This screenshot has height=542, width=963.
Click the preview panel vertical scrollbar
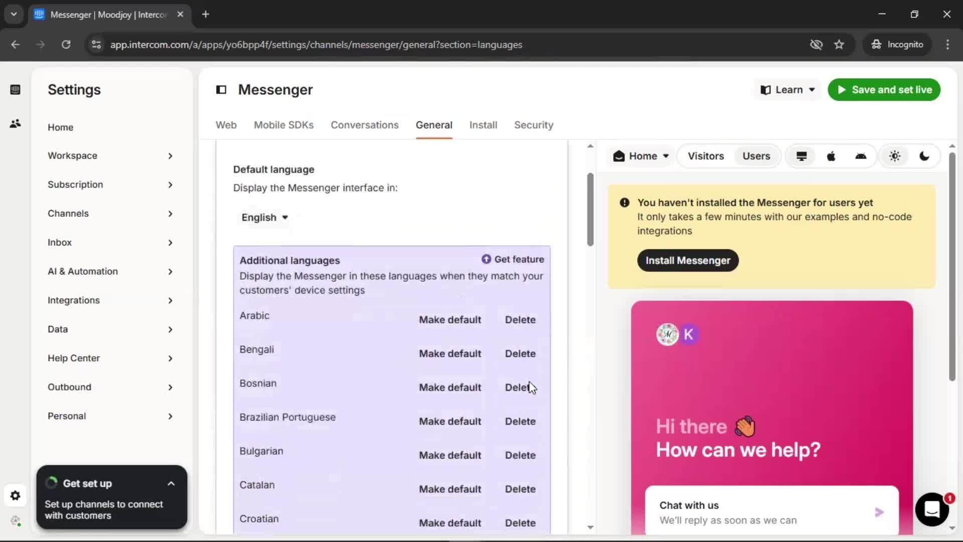point(952,266)
